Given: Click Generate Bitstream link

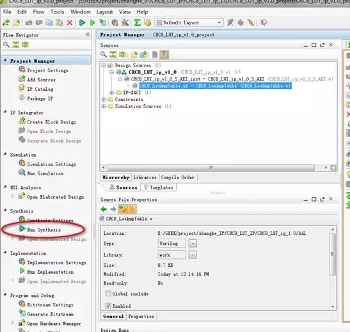Looking at the screenshot, I should coord(50,314).
